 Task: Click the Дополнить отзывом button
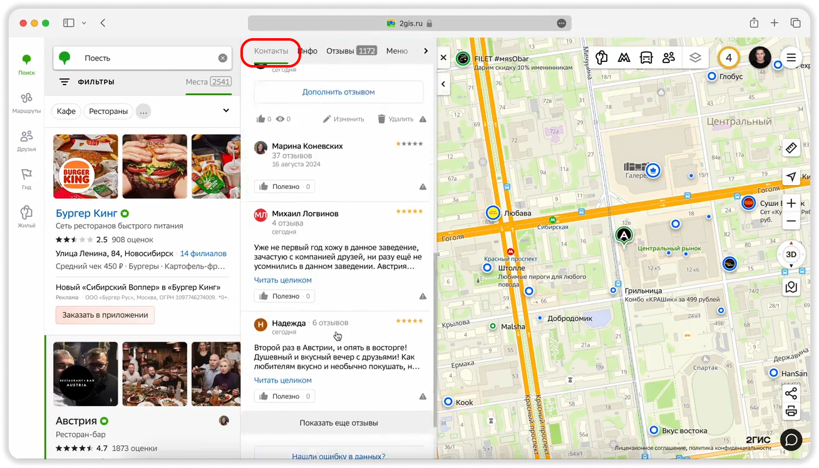(x=339, y=92)
